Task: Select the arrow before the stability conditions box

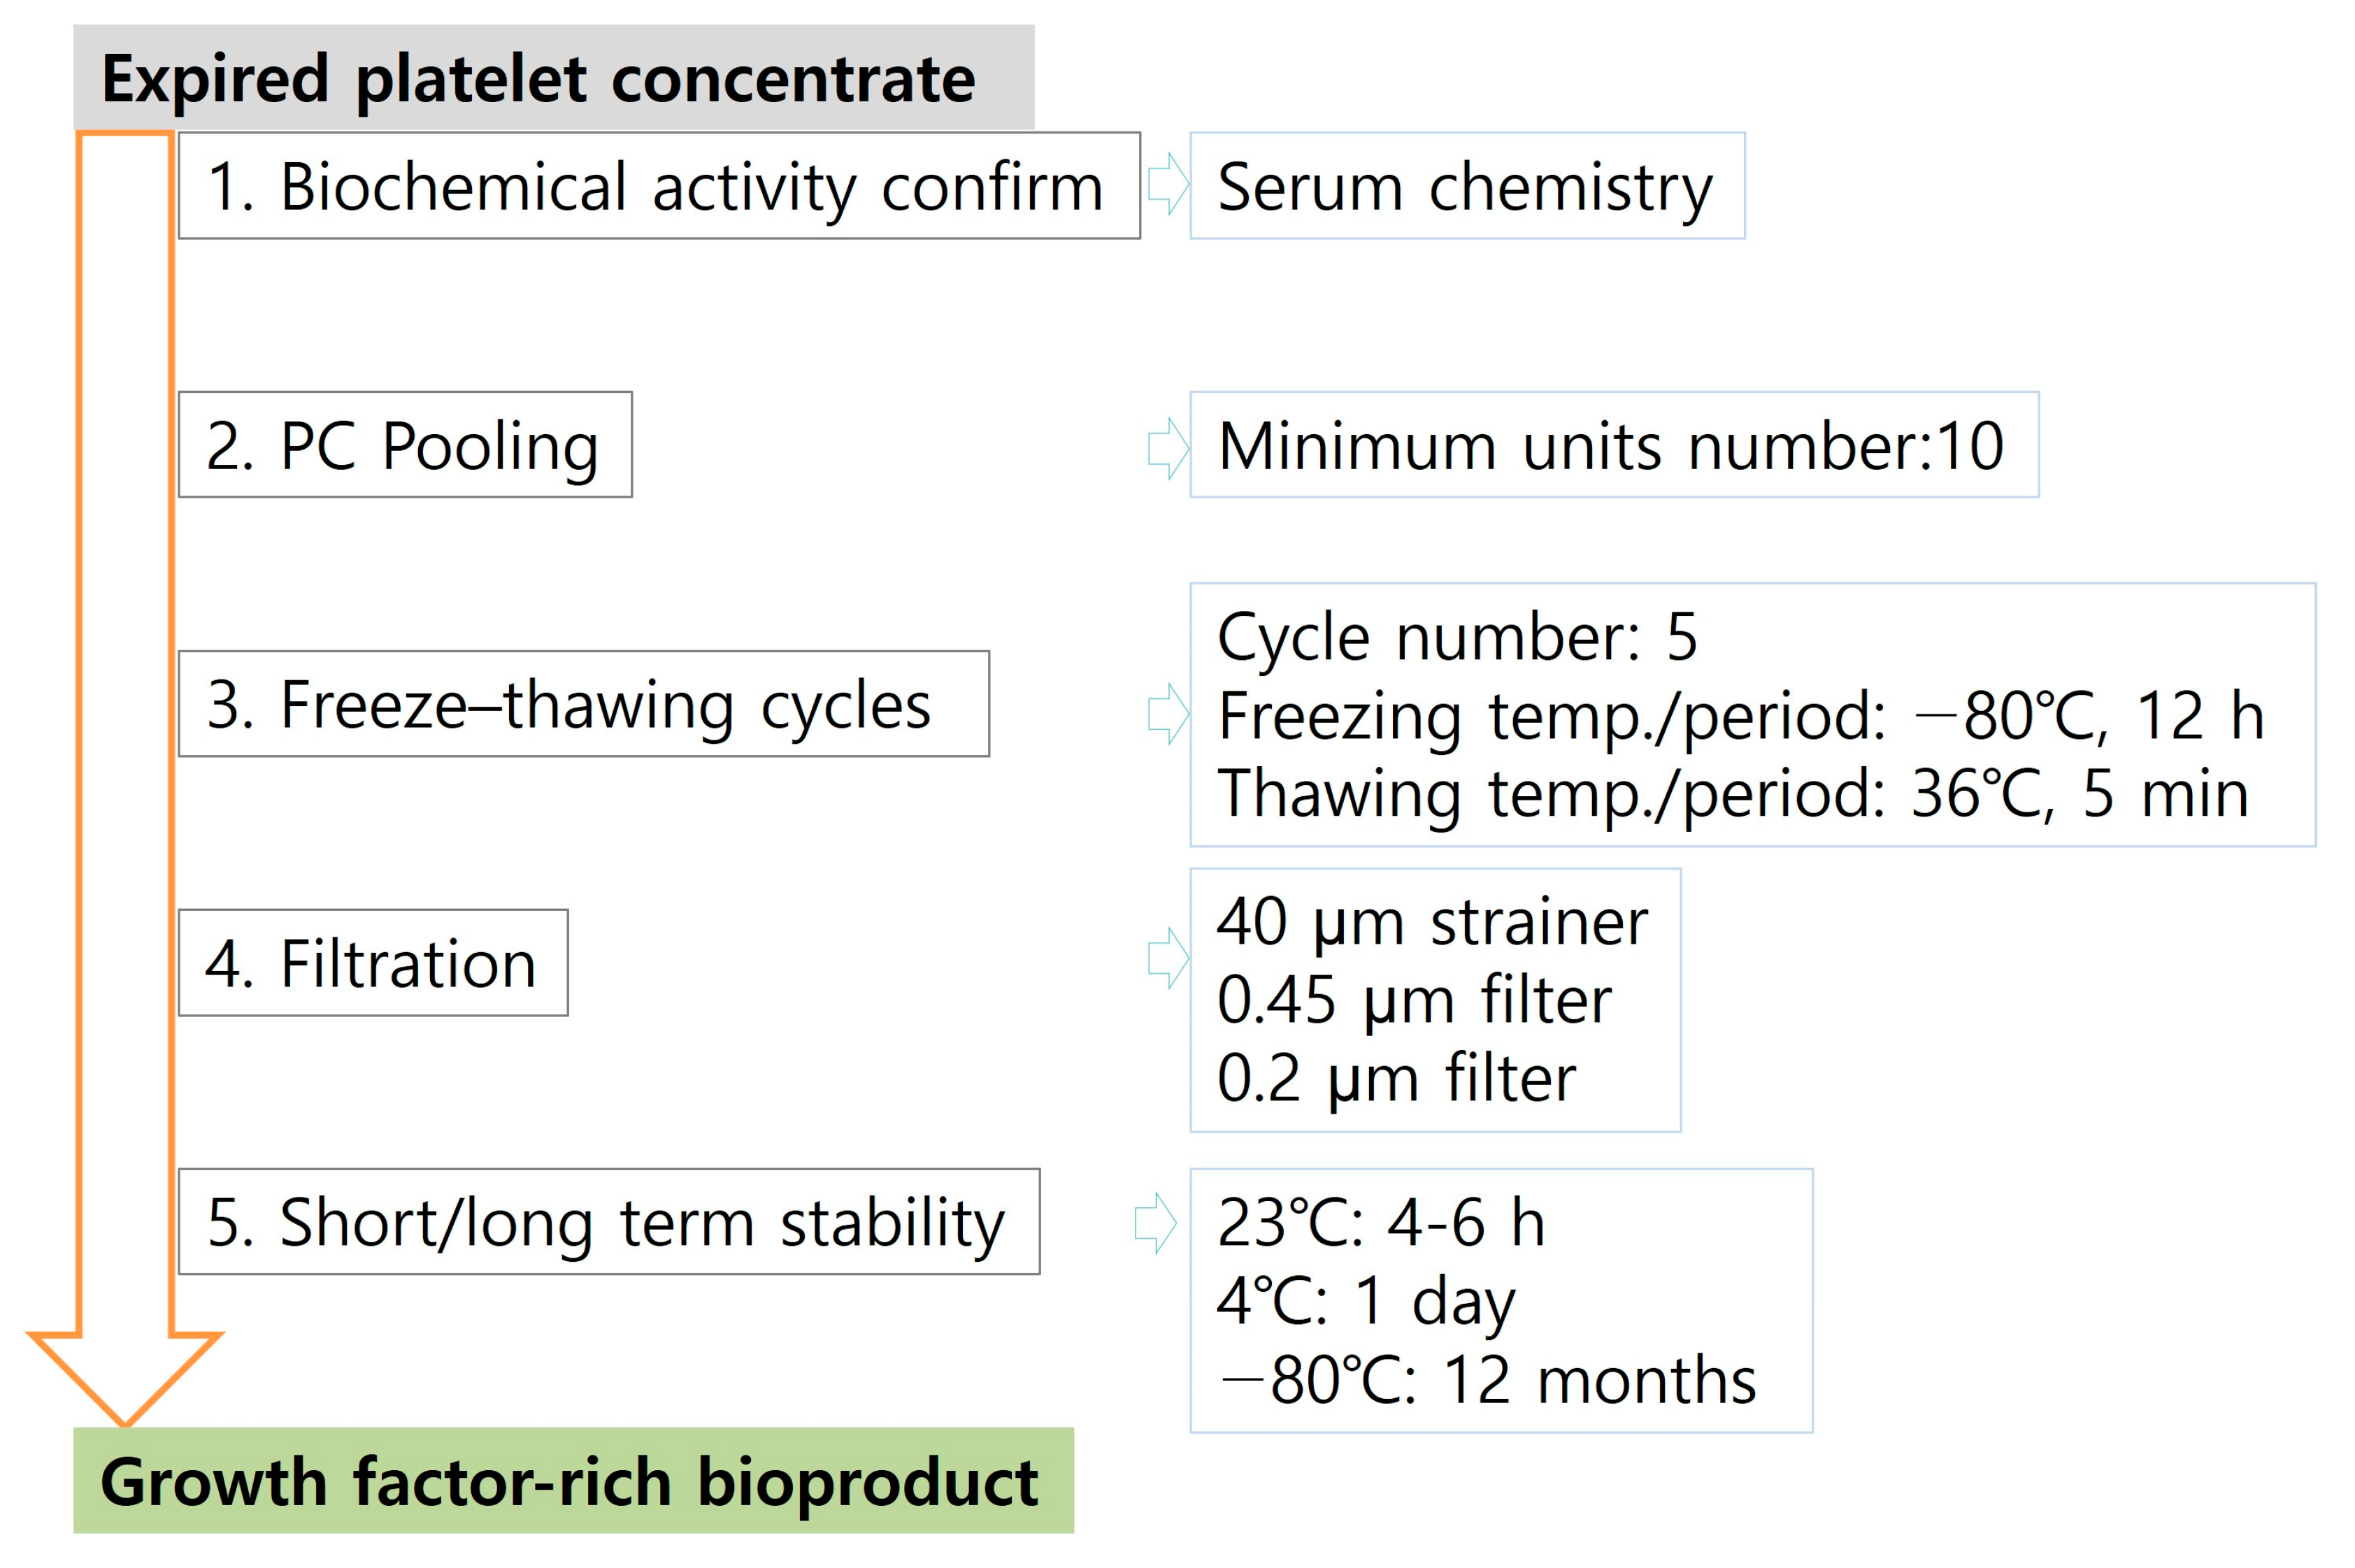Action: click(1155, 1222)
